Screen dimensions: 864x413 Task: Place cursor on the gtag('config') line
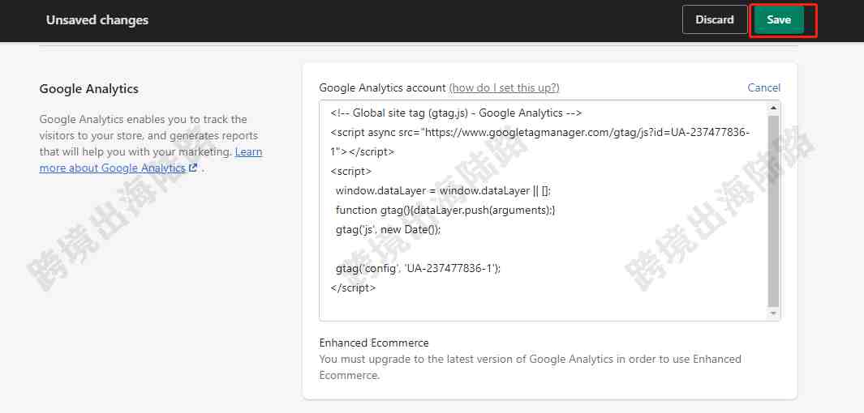[x=418, y=268]
